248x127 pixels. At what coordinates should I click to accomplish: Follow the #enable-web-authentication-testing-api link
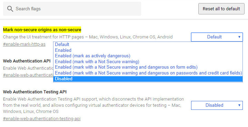click(x=42, y=119)
